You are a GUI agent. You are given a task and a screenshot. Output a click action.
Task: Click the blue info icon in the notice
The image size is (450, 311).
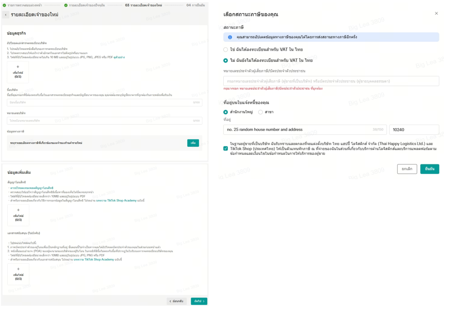pyautogui.click(x=230, y=37)
